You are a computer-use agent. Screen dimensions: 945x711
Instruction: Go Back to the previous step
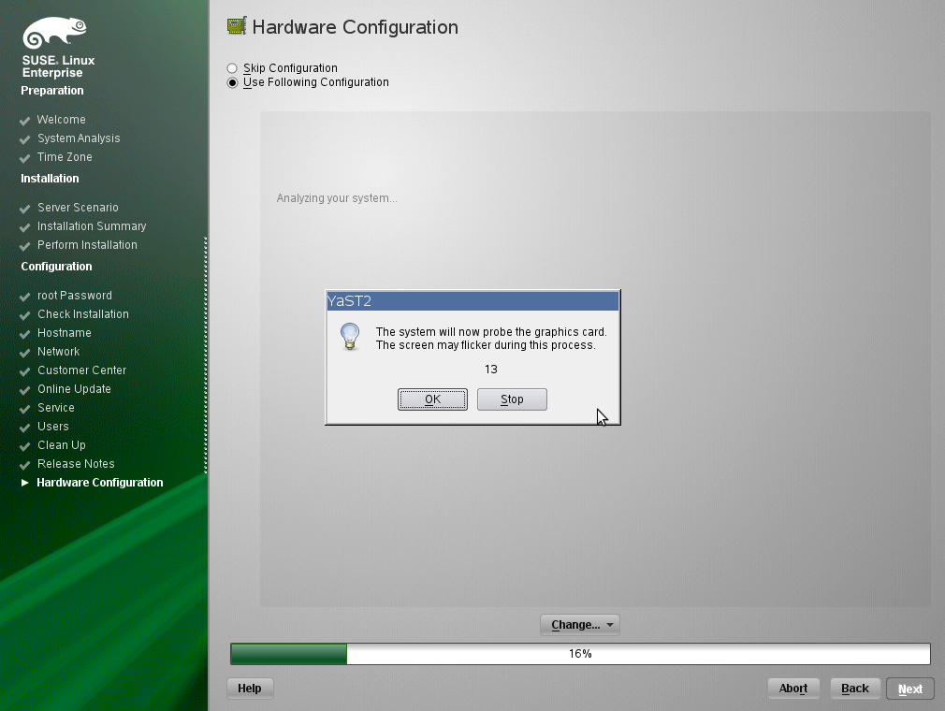855,689
